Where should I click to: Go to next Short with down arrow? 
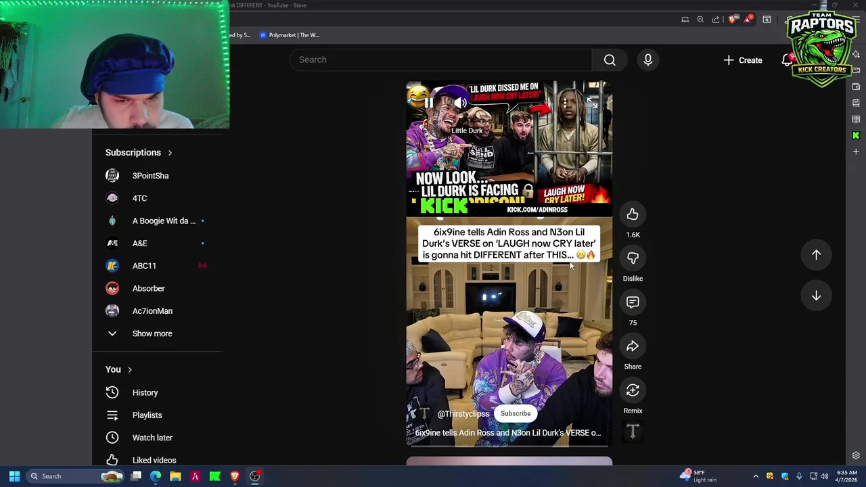click(816, 296)
